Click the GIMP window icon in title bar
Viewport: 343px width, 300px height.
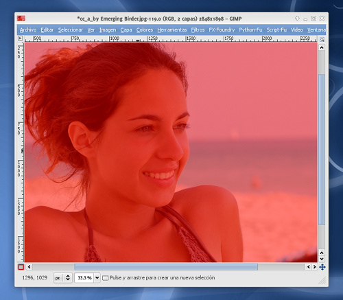pos(21,19)
